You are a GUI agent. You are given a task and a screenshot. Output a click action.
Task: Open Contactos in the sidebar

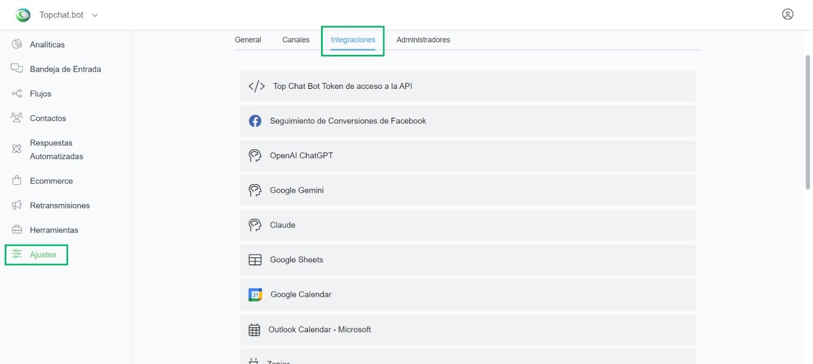(x=48, y=118)
